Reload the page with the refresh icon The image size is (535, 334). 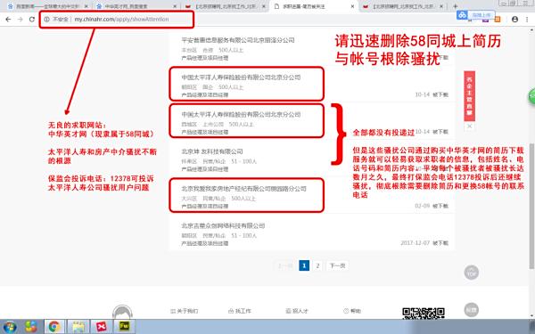tap(32, 20)
